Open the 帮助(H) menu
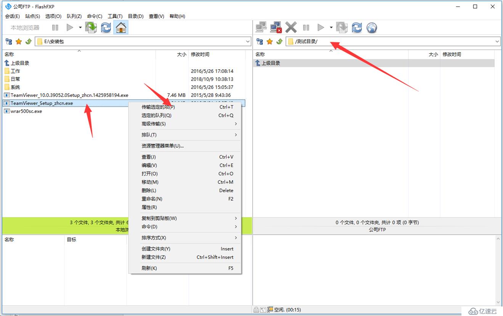 click(x=177, y=16)
